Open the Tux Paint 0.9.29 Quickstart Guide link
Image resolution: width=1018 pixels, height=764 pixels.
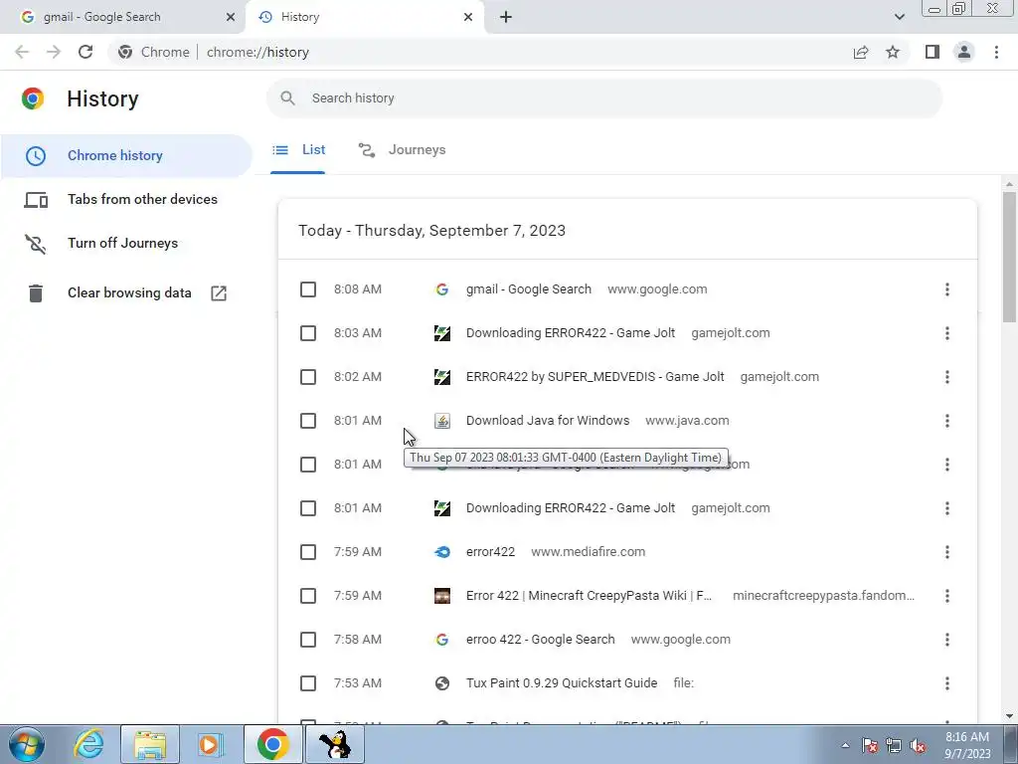(562, 683)
